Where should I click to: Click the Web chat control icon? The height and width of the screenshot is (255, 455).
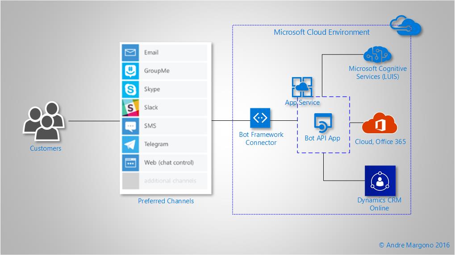tap(130, 162)
